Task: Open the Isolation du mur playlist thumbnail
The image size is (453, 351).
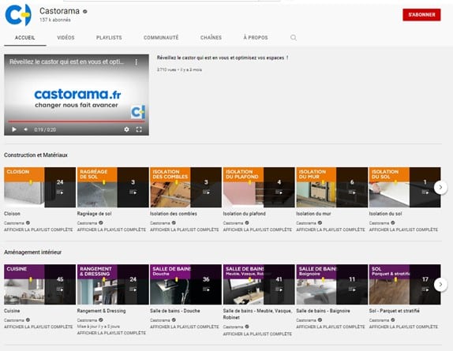Action: 332,187
